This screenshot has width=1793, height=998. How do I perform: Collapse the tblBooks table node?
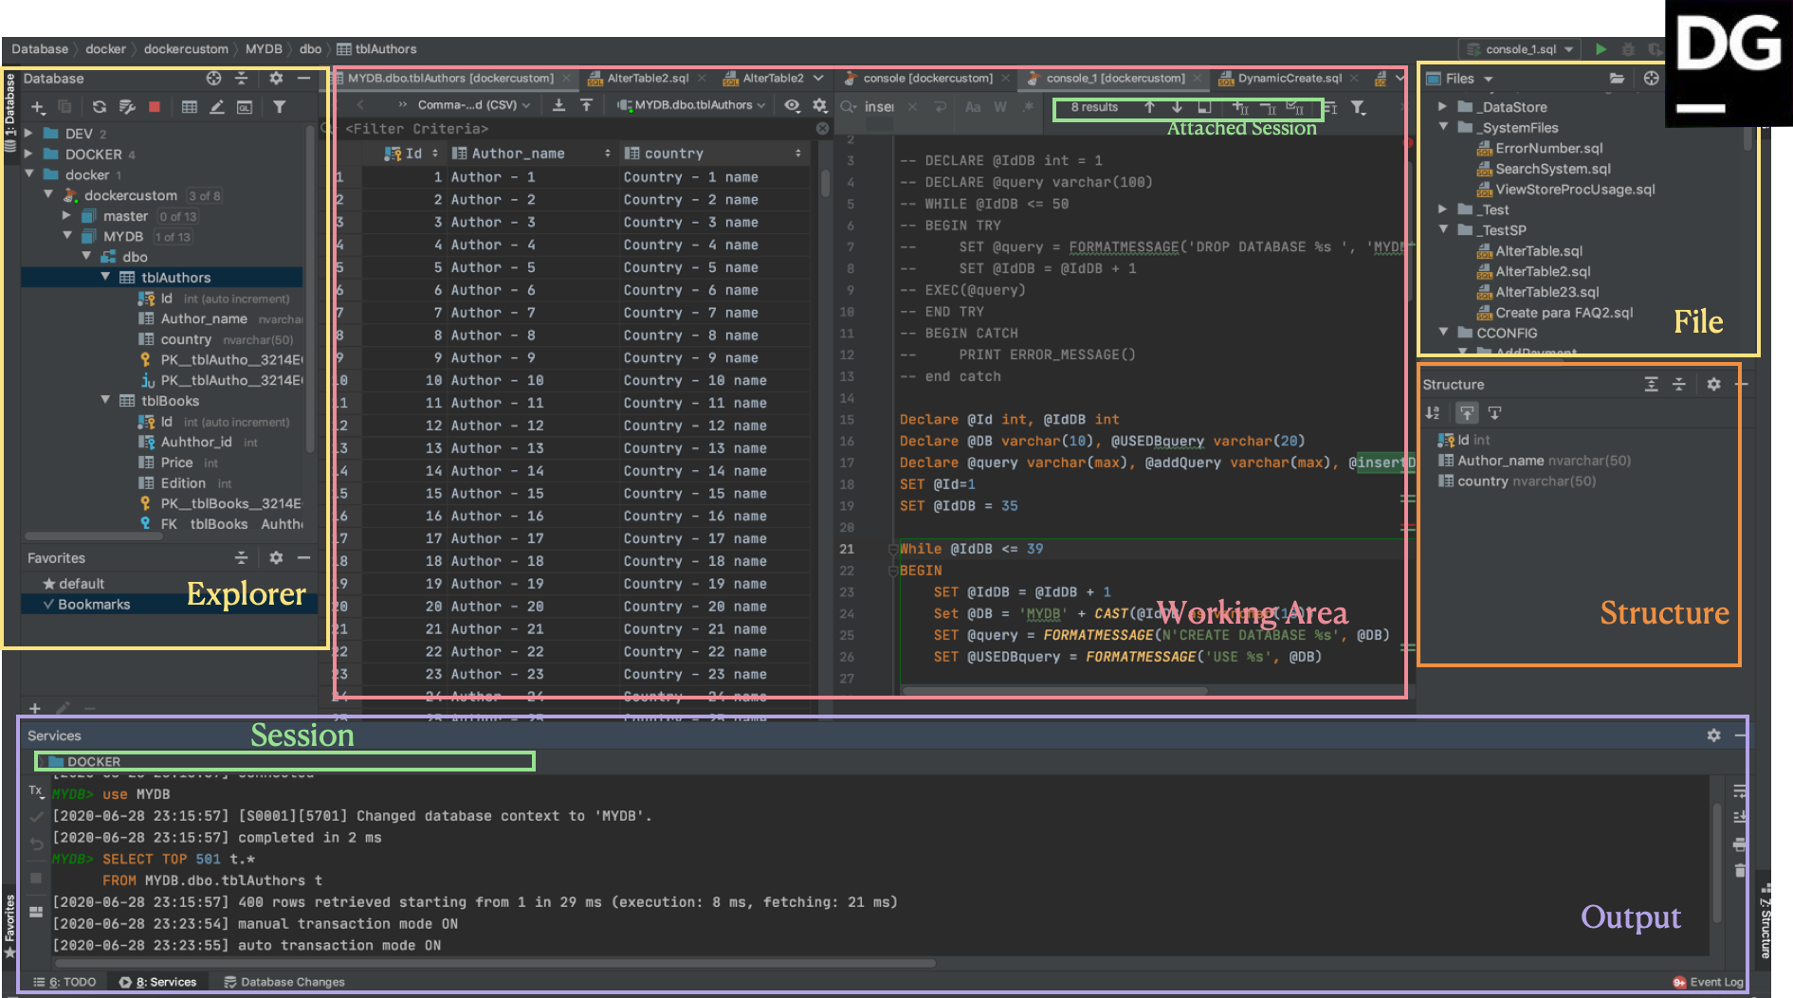click(105, 400)
